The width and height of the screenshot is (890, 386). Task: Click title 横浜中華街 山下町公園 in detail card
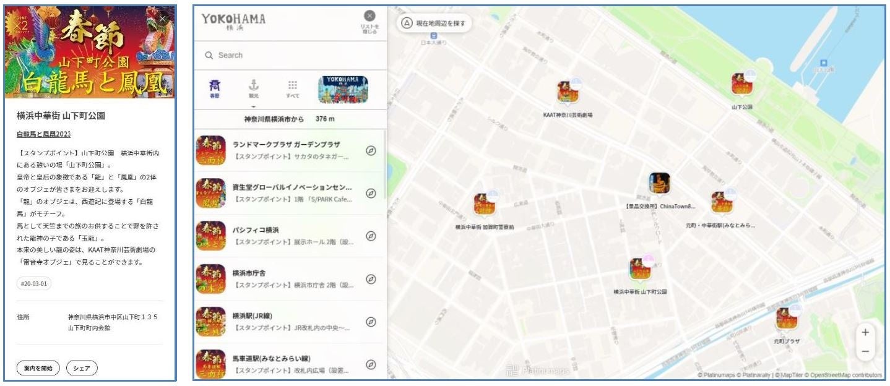[61, 116]
